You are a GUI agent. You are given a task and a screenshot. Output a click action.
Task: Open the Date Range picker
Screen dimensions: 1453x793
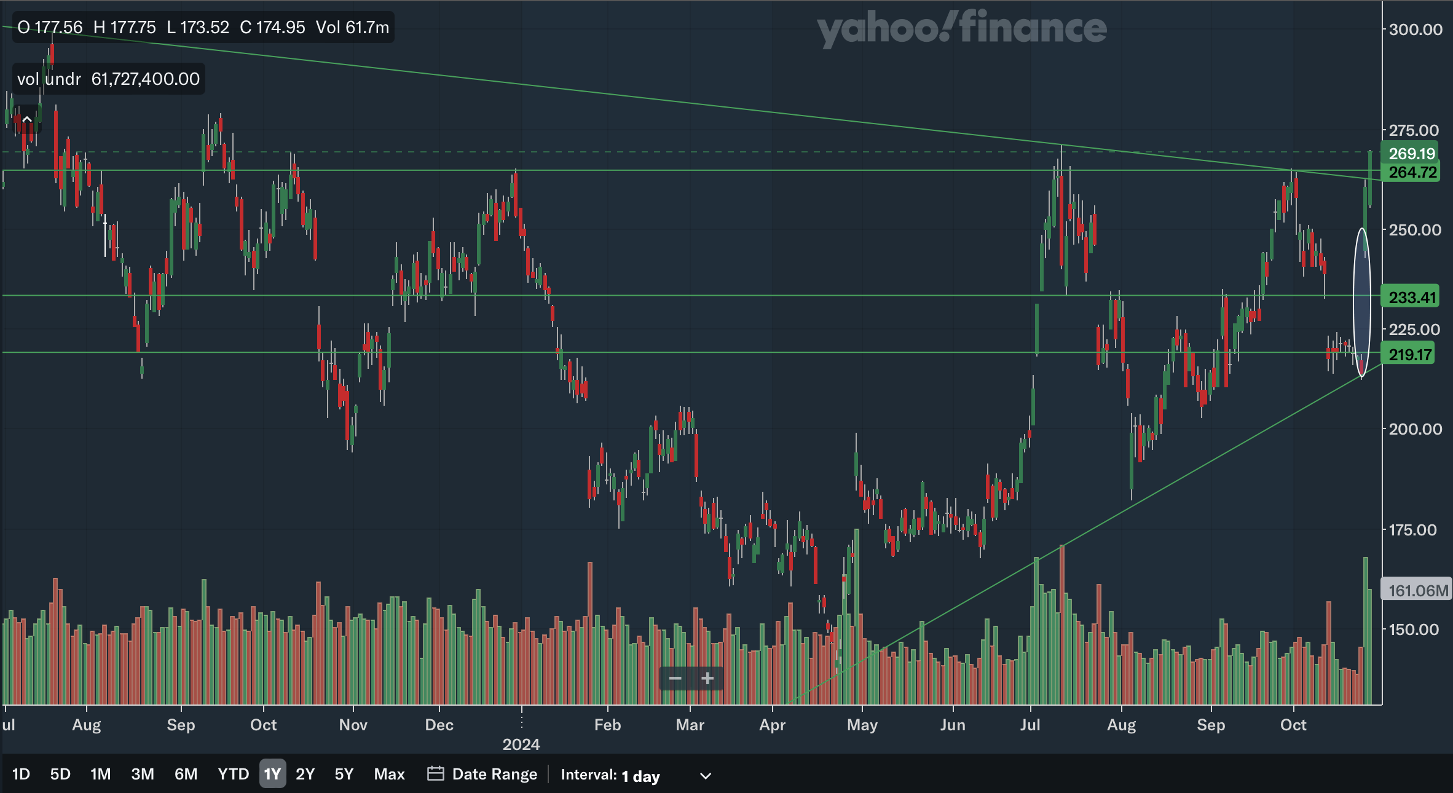tap(494, 774)
